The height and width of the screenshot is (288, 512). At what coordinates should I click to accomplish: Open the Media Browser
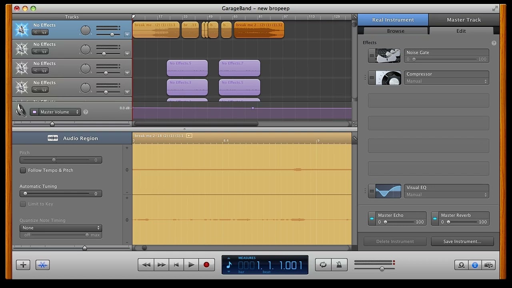click(x=488, y=265)
